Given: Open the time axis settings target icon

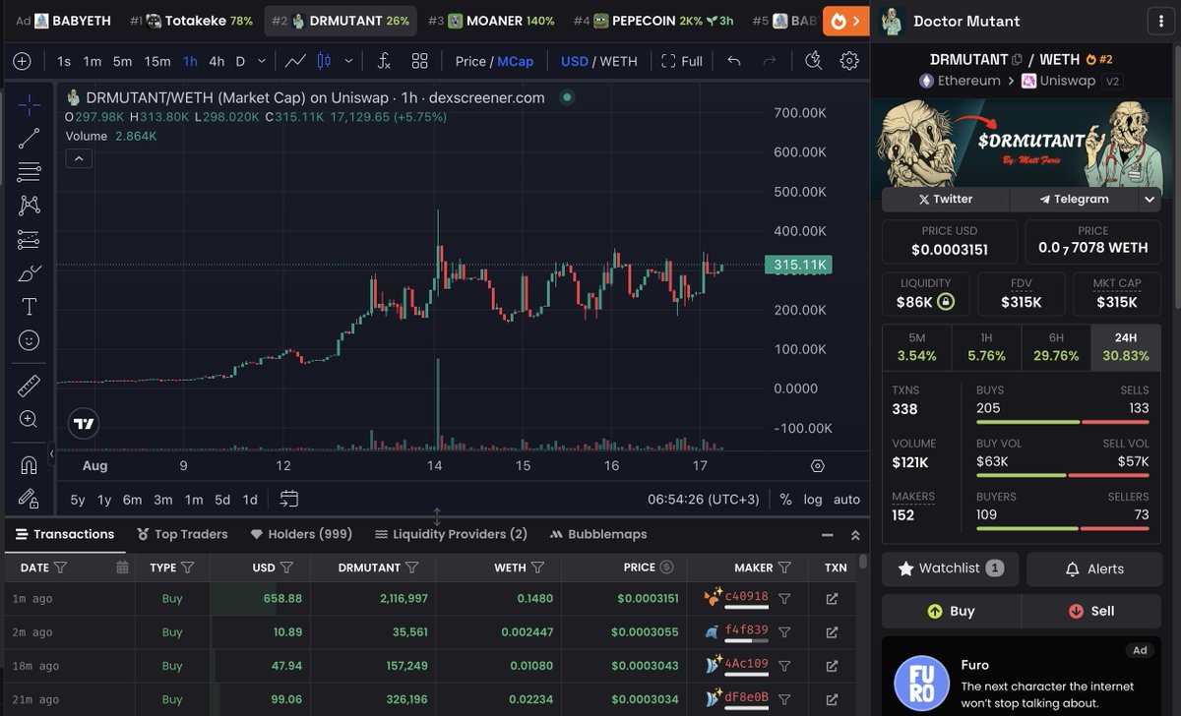Looking at the screenshot, I should (x=818, y=465).
